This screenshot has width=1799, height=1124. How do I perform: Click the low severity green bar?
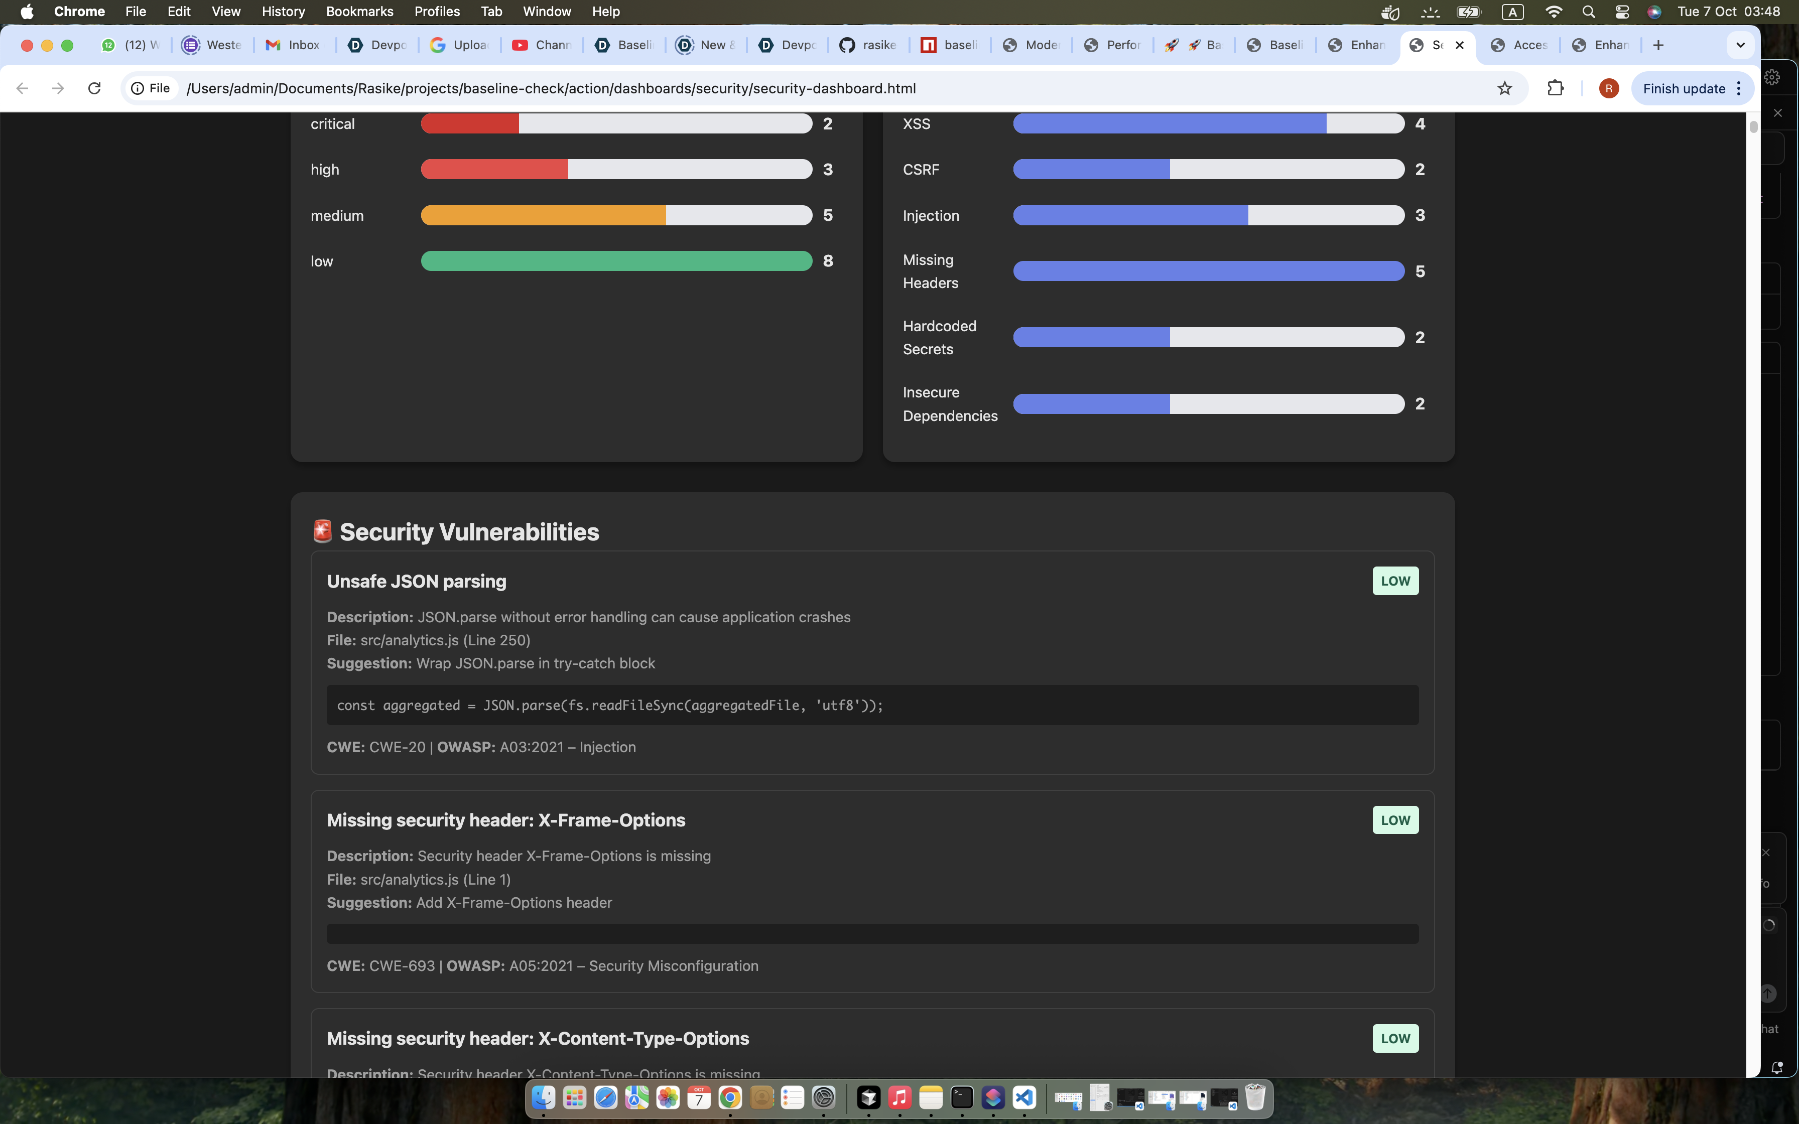pyautogui.click(x=615, y=261)
